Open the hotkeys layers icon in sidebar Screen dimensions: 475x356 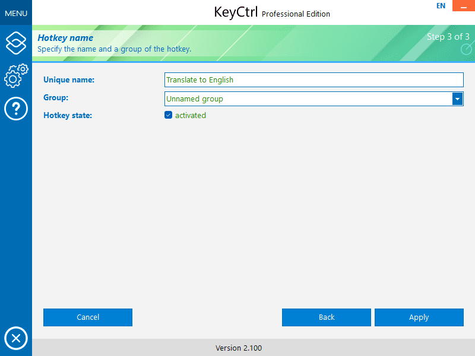coord(16,43)
